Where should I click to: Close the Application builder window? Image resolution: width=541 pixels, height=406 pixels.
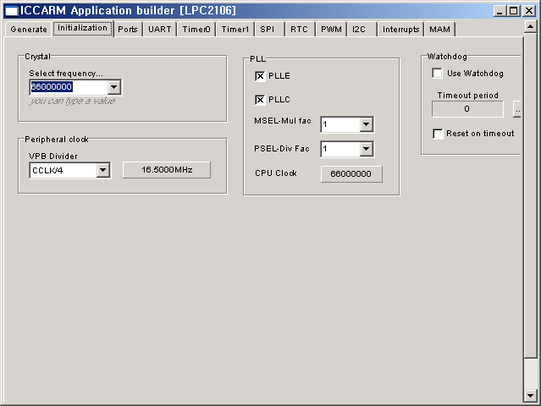528,11
